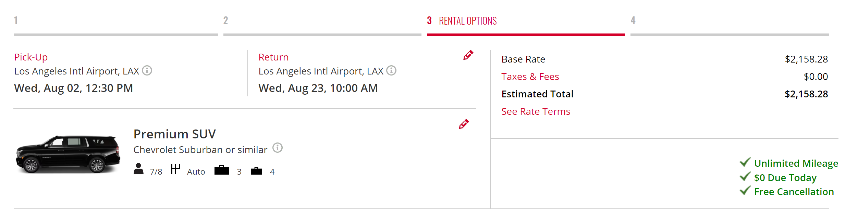Viewport: 858px width, 218px height.
Task: Open the info icon beside pick-up location
Action: 147,70
